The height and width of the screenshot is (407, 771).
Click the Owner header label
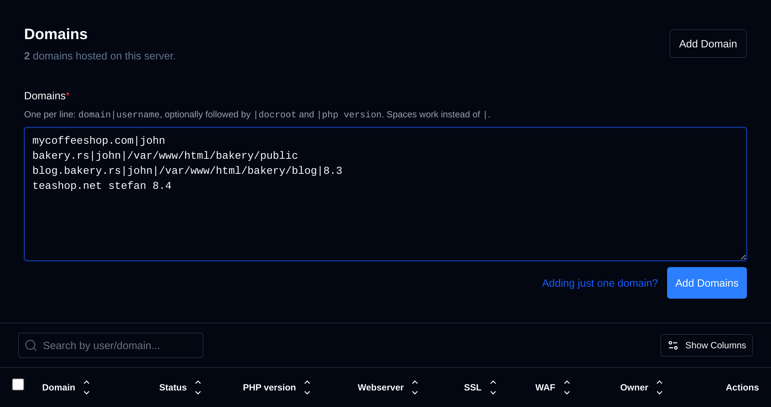(634, 387)
